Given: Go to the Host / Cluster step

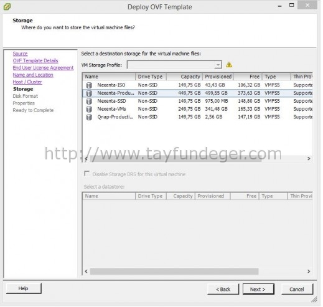Looking at the screenshot, I should [x=27, y=82].
